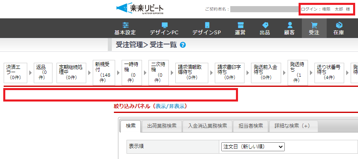
Task: Click 表示順 row label
Action: pos(136,146)
